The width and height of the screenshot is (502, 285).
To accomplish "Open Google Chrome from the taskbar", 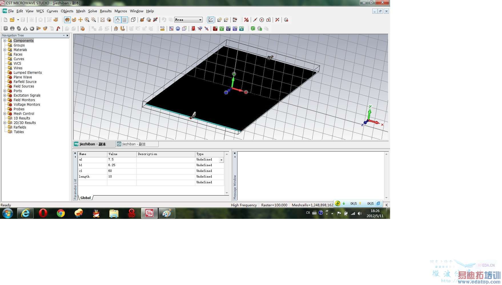I will [61, 213].
